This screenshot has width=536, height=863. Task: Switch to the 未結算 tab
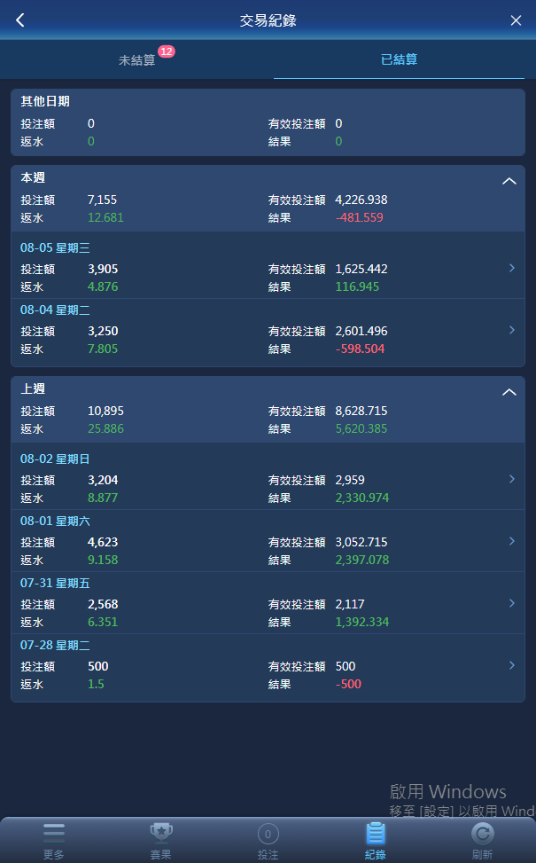[137, 59]
